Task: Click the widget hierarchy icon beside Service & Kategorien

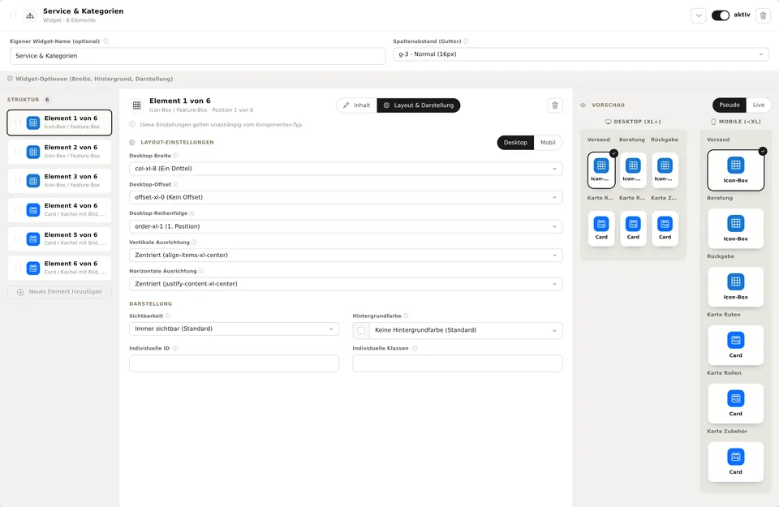Action: [30, 15]
